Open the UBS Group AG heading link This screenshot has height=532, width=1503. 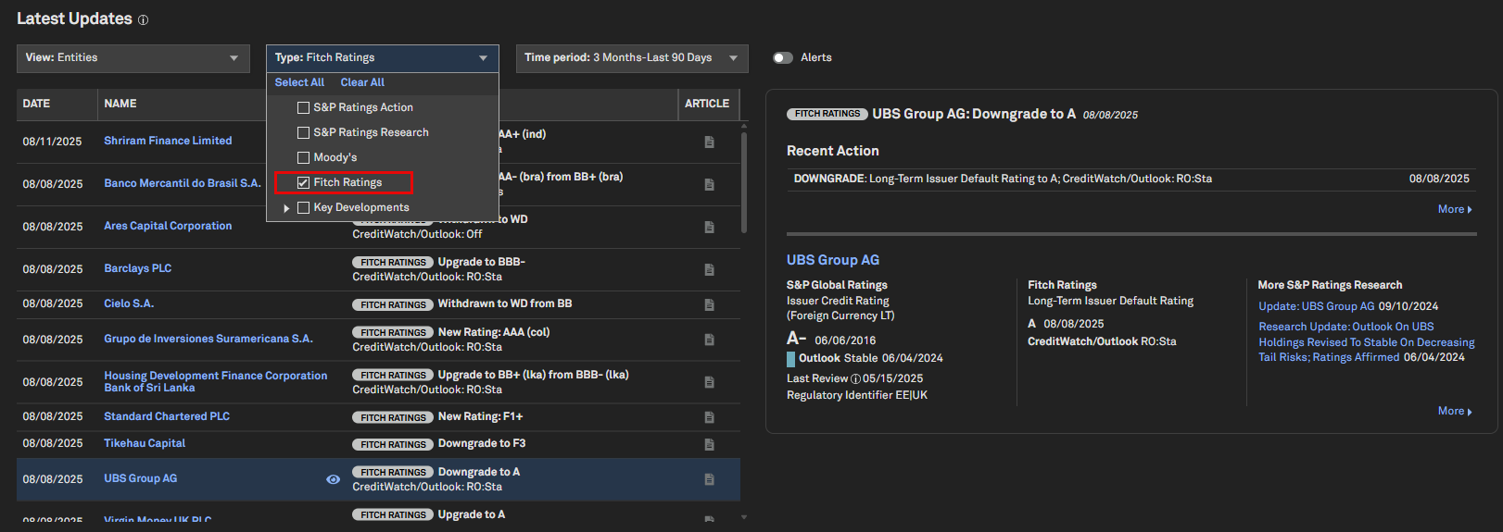[x=832, y=260]
